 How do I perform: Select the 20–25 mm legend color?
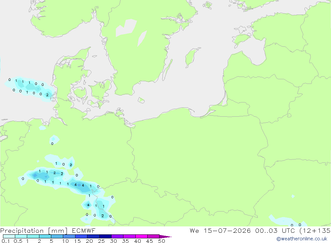point(93,236)
